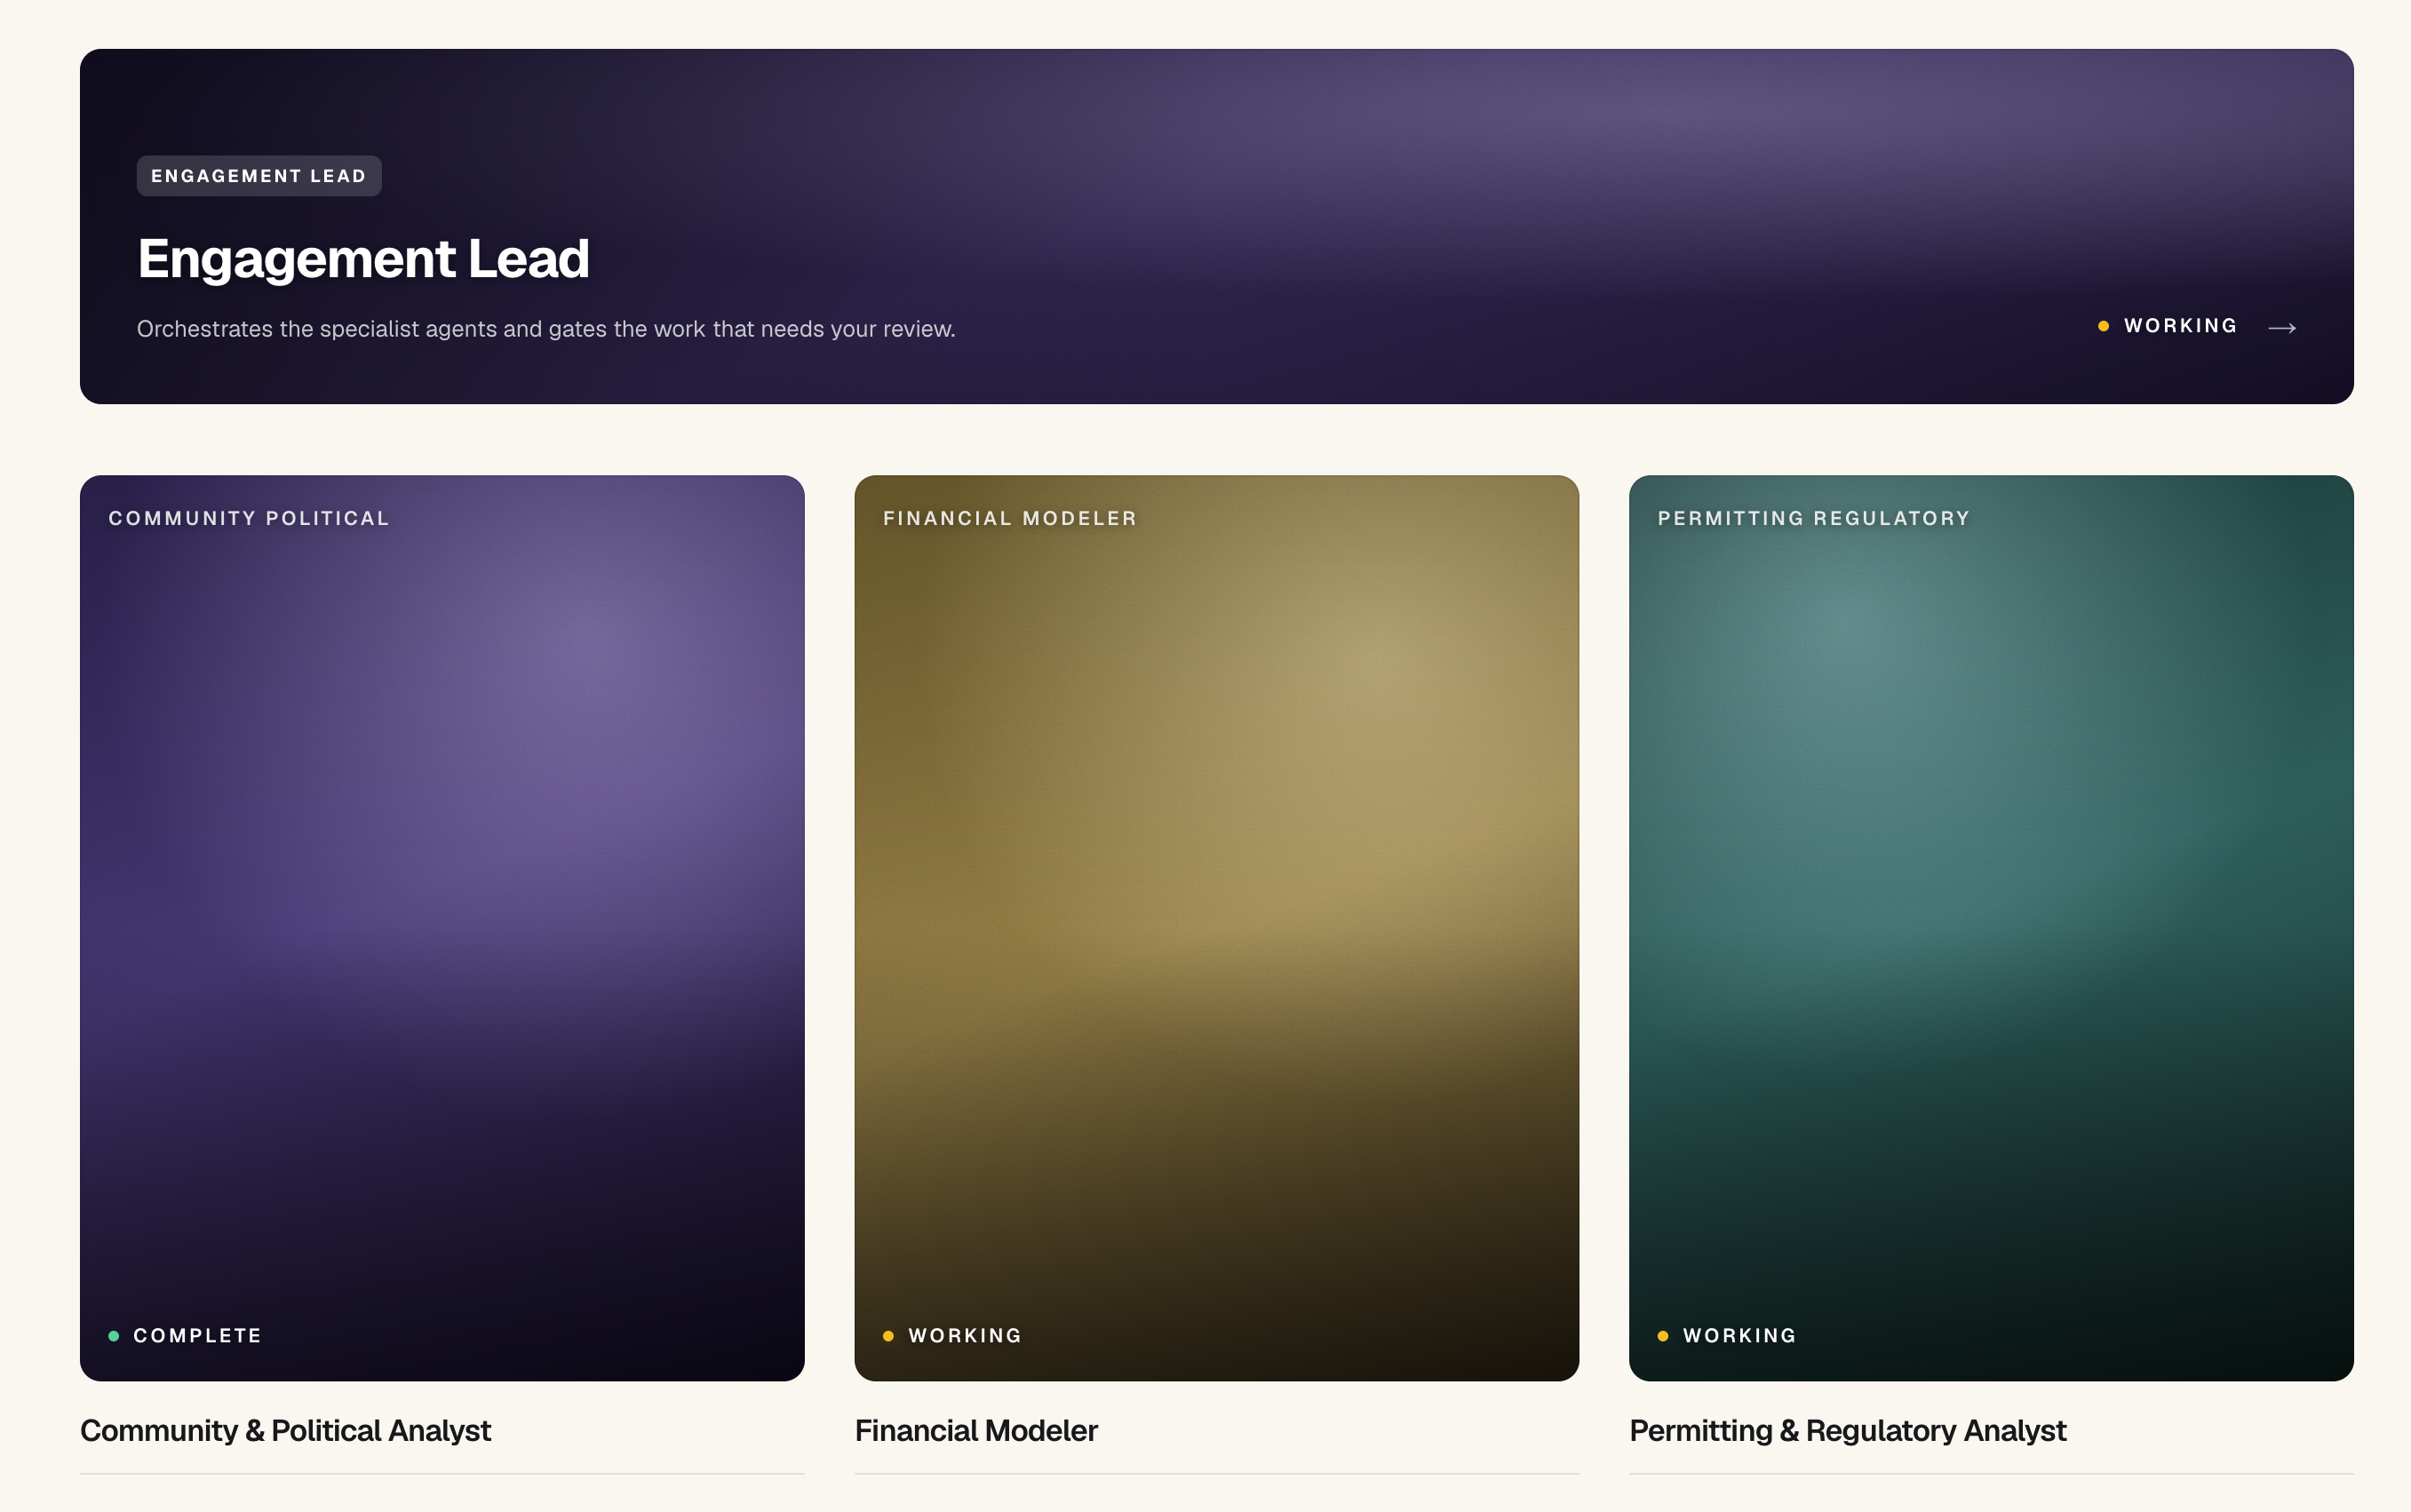The width and height of the screenshot is (2411, 1512).
Task: Click yellow dot on Financial Modeler card
Action: tap(888, 1336)
